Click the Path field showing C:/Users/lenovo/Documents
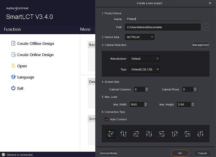Image resolution: width=216 pixels, height=157 pixels. coord(163,27)
